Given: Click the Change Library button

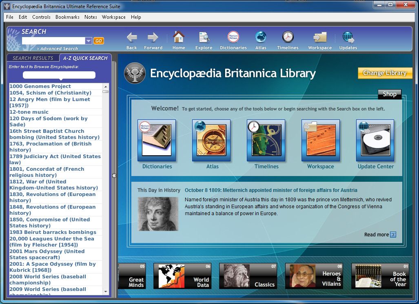Looking at the screenshot, I should [385, 73].
